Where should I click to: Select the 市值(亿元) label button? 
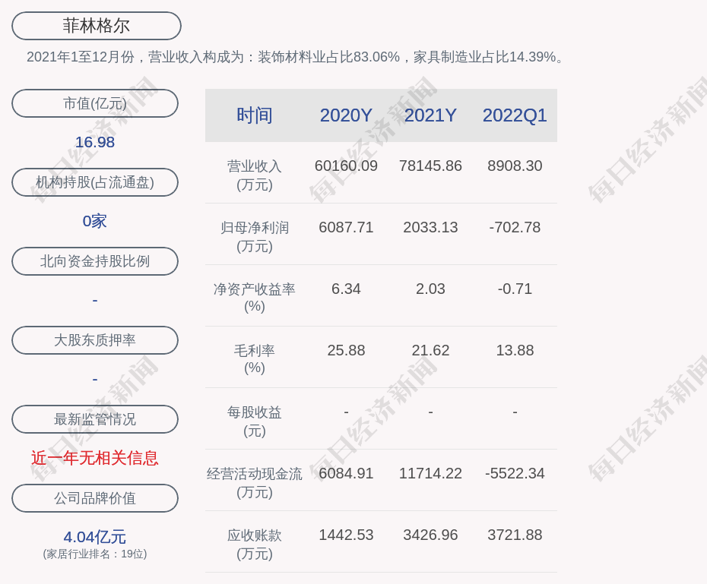point(95,103)
